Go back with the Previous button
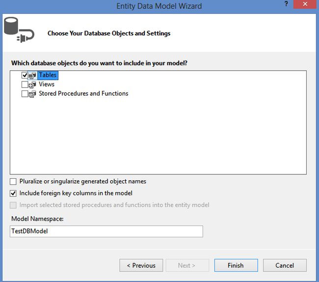Image resolution: width=319 pixels, height=282 pixels. click(x=141, y=265)
